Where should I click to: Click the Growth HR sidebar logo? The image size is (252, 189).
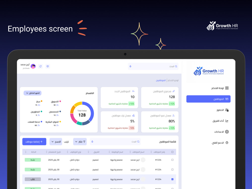[x=208, y=71]
